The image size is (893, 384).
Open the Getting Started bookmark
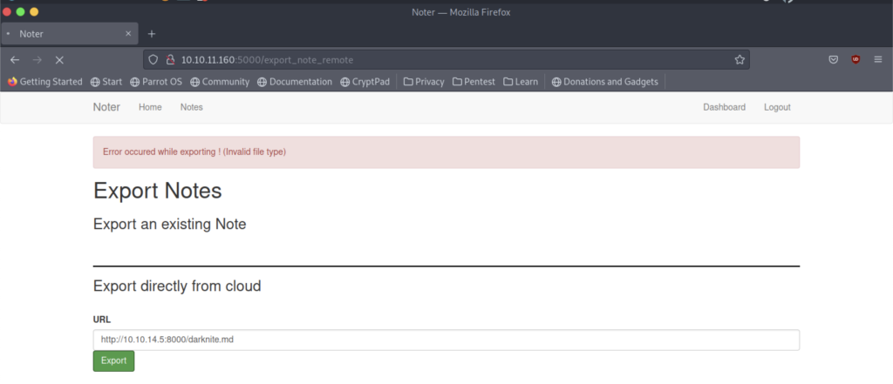point(45,82)
